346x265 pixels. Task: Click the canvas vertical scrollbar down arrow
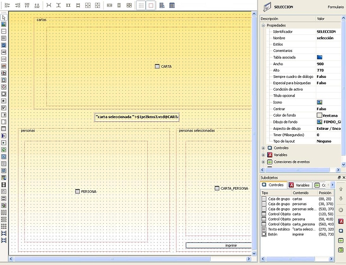point(254,253)
